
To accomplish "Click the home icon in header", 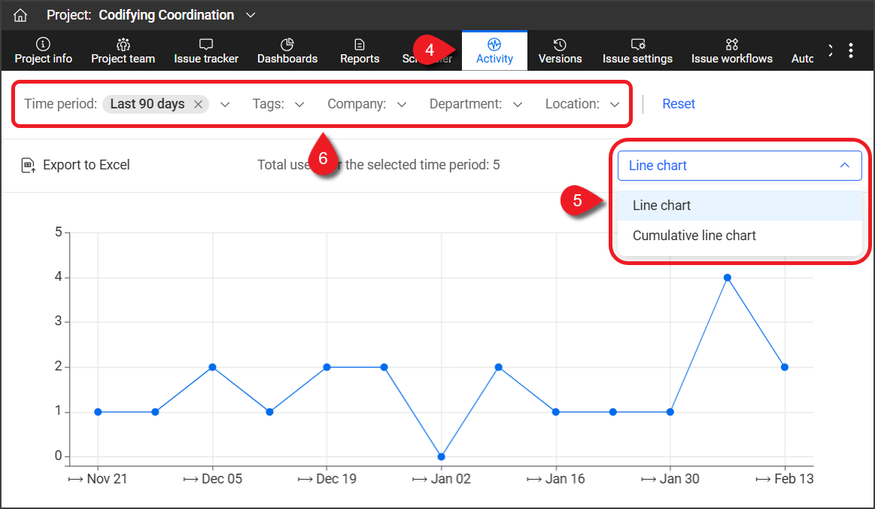I will pos(20,15).
